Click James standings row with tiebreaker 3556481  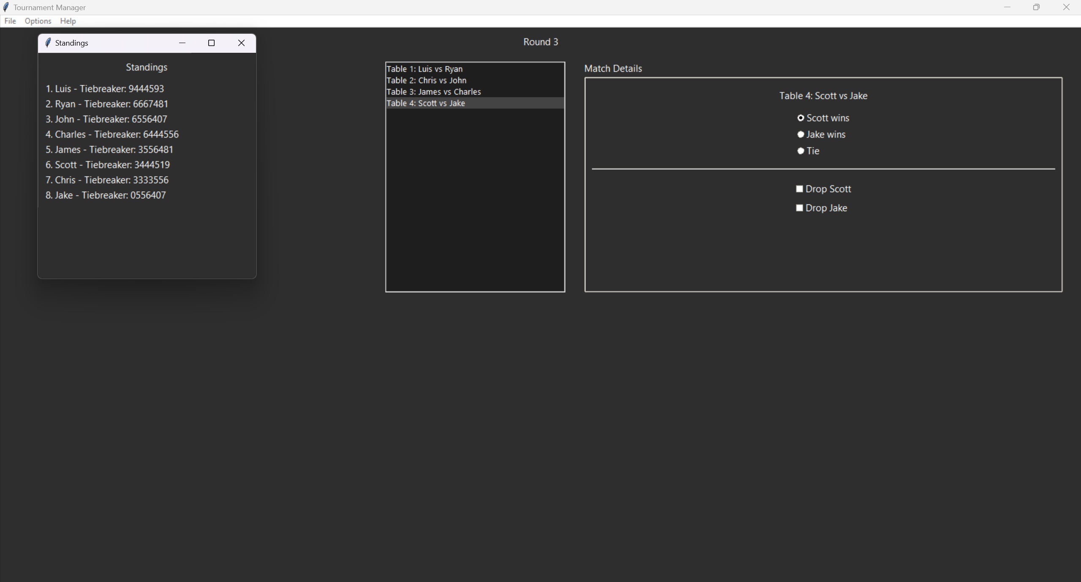coord(109,150)
